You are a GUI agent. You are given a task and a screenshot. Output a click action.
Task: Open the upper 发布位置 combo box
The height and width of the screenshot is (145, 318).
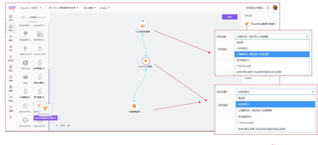pyautogui.click(x=272, y=37)
